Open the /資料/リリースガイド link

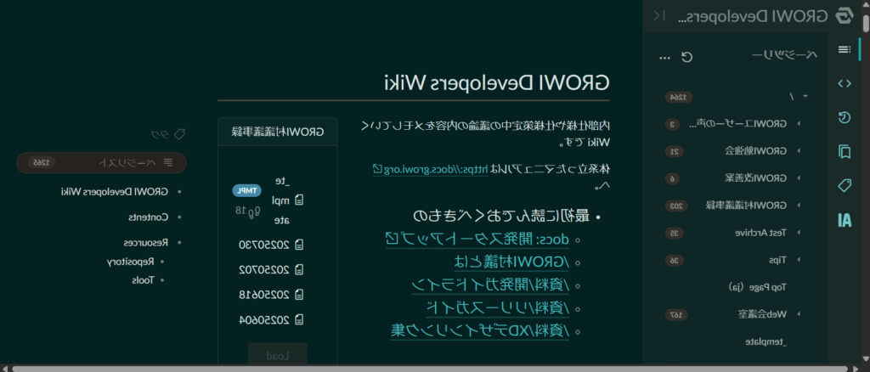(497, 307)
